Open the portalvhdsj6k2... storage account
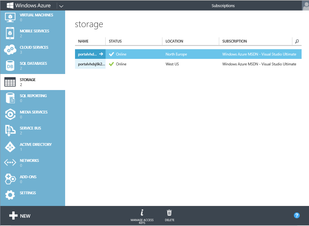This screenshot has width=309, height=226. coord(91,64)
